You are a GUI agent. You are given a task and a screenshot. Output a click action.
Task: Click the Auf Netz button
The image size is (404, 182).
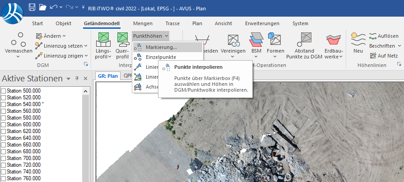tap(383, 56)
